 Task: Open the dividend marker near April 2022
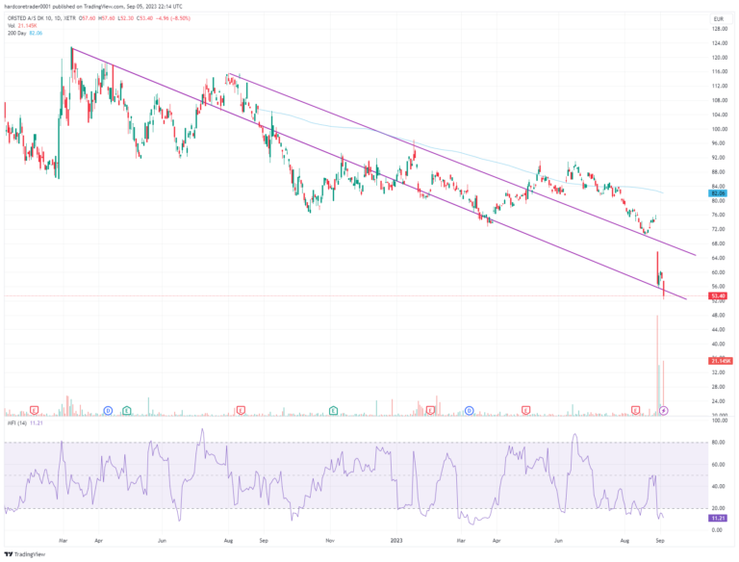point(108,411)
